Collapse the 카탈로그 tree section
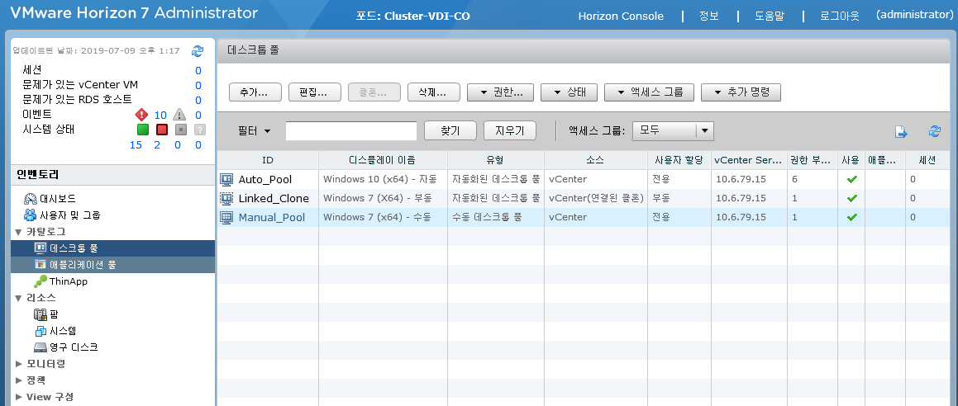The height and width of the screenshot is (406, 958). [18, 232]
